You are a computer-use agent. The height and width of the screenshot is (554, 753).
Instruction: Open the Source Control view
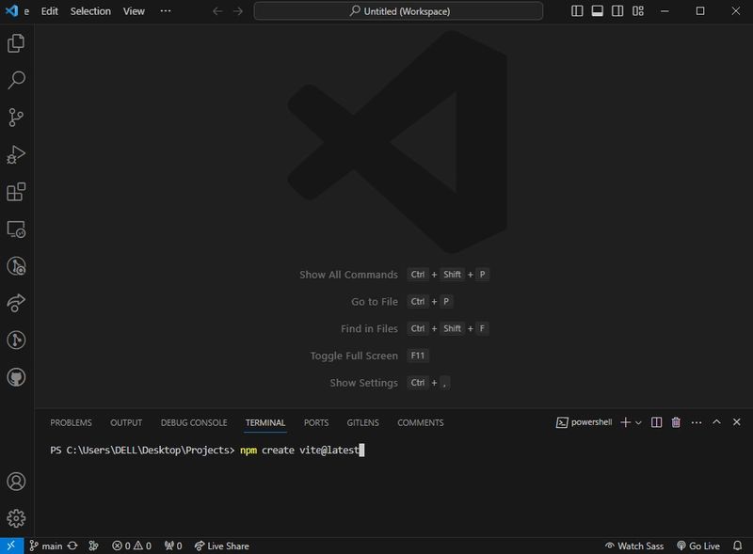(x=16, y=117)
